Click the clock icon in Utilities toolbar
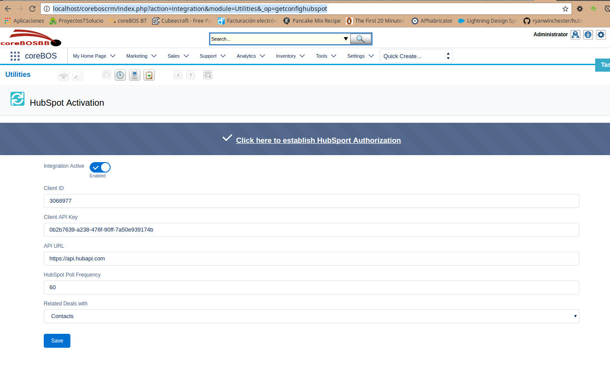This screenshot has width=610, height=367. coord(120,75)
